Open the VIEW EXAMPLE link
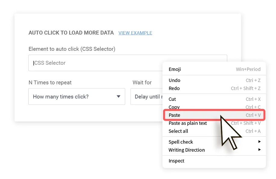276x179 pixels. pyautogui.click(x=135, y=33)
